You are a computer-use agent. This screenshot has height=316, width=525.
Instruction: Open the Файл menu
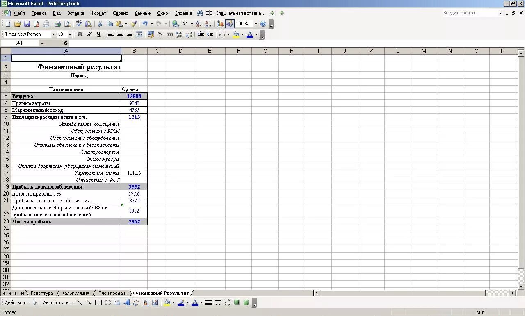(x=19, y=13)
